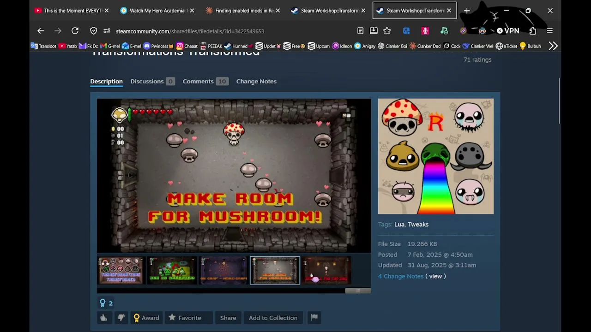Viewport: 591px width, 332px height.
Task: Select the dark 'Oh Crap' preview thumbnail
Action: [x=223, y=270]
